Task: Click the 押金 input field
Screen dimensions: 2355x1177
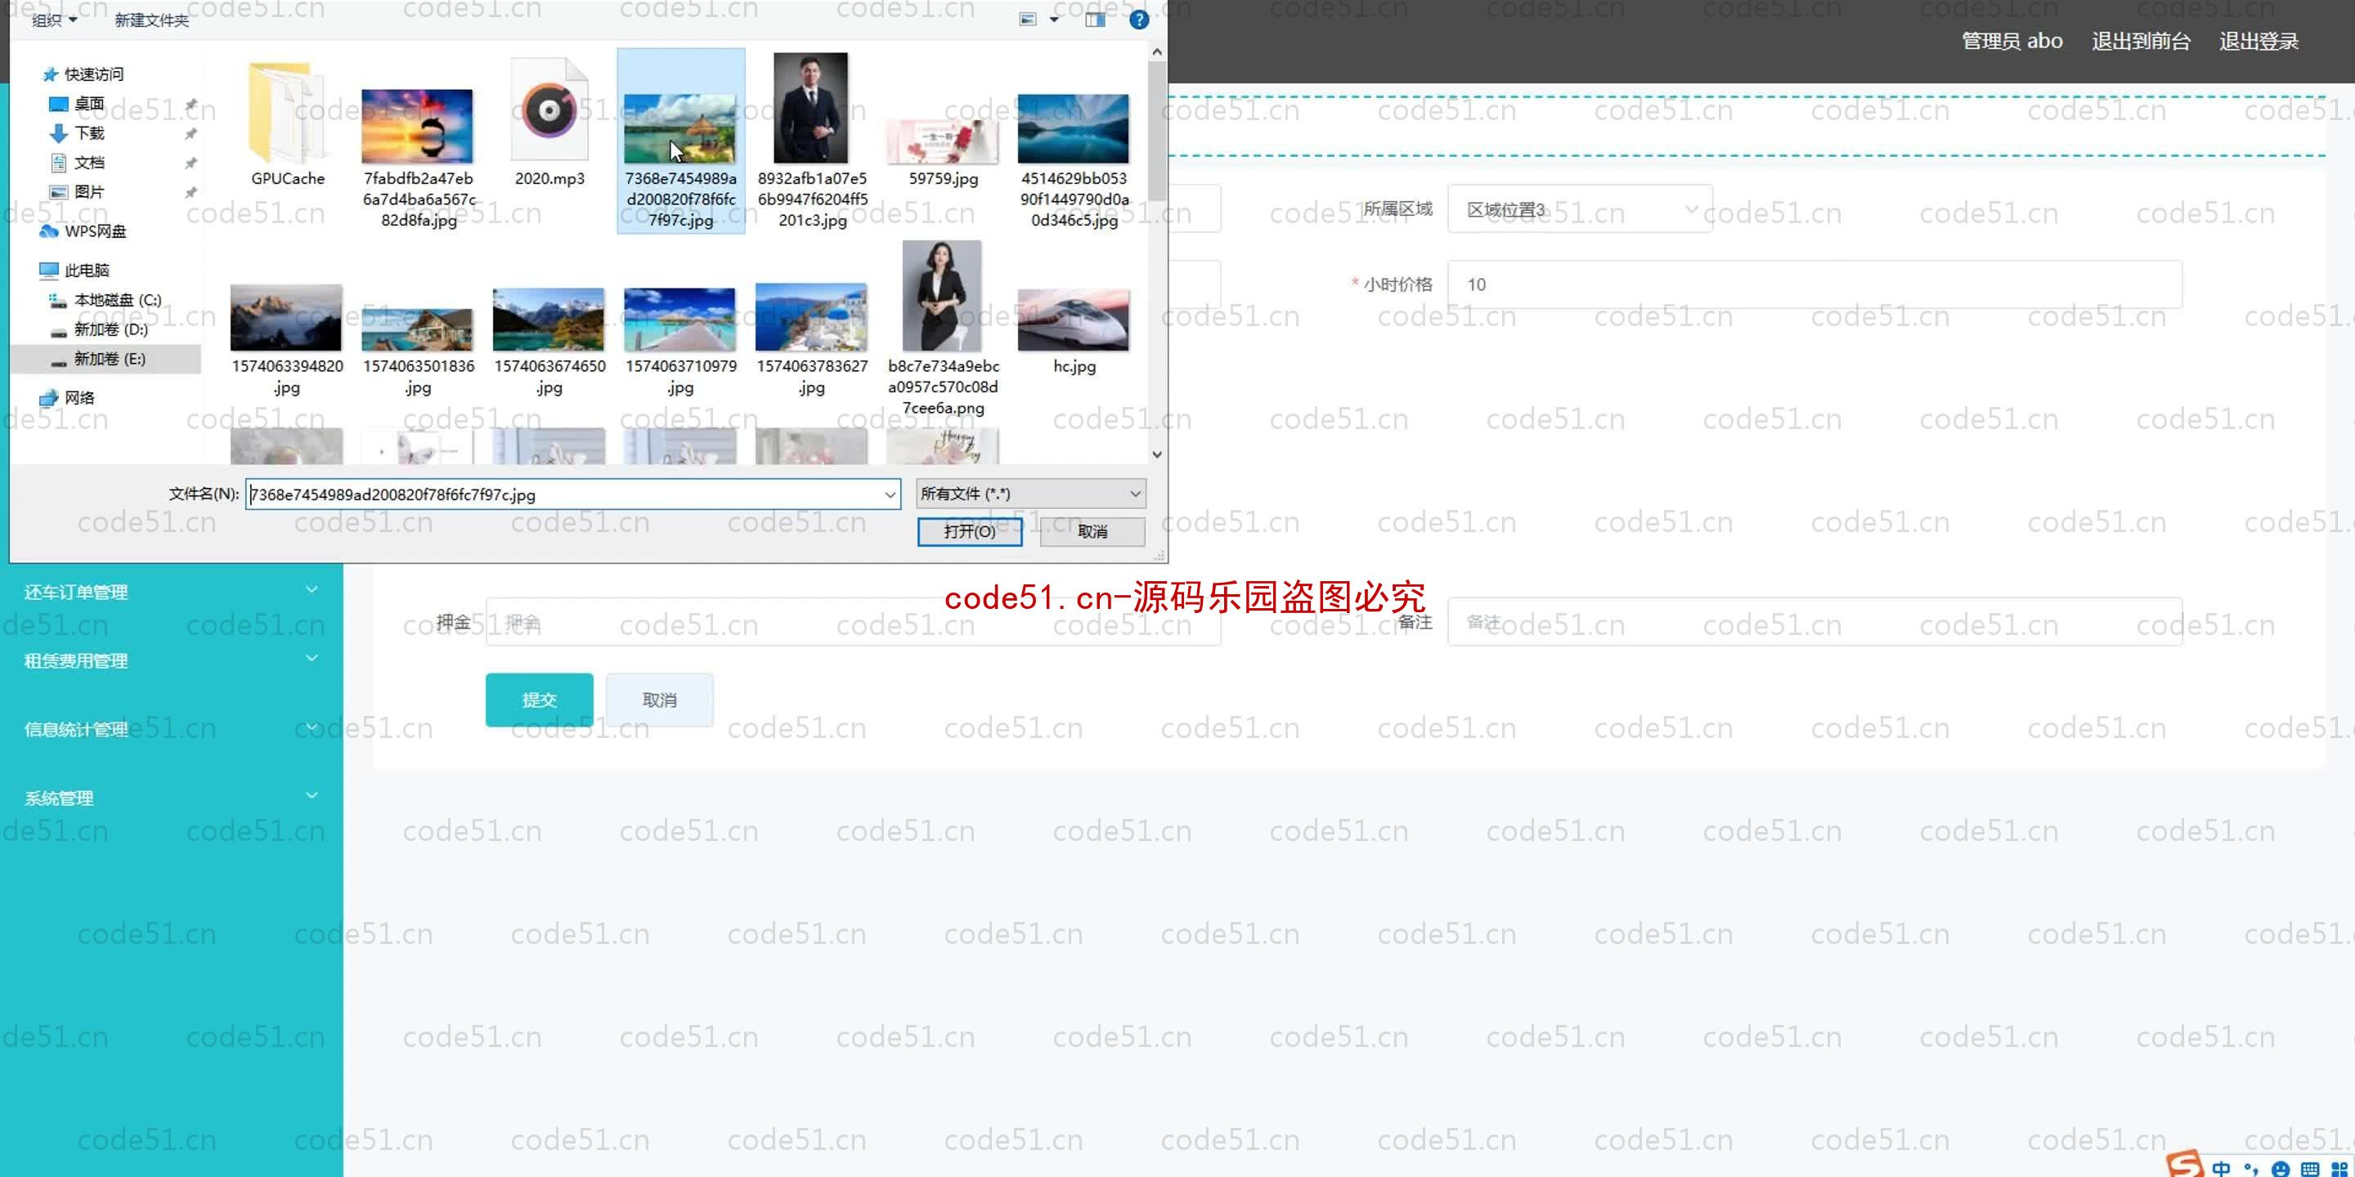Action: [852, 622]
